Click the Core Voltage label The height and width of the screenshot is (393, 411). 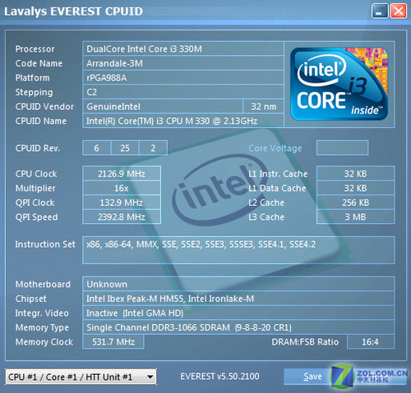click(x=275, y=149)
